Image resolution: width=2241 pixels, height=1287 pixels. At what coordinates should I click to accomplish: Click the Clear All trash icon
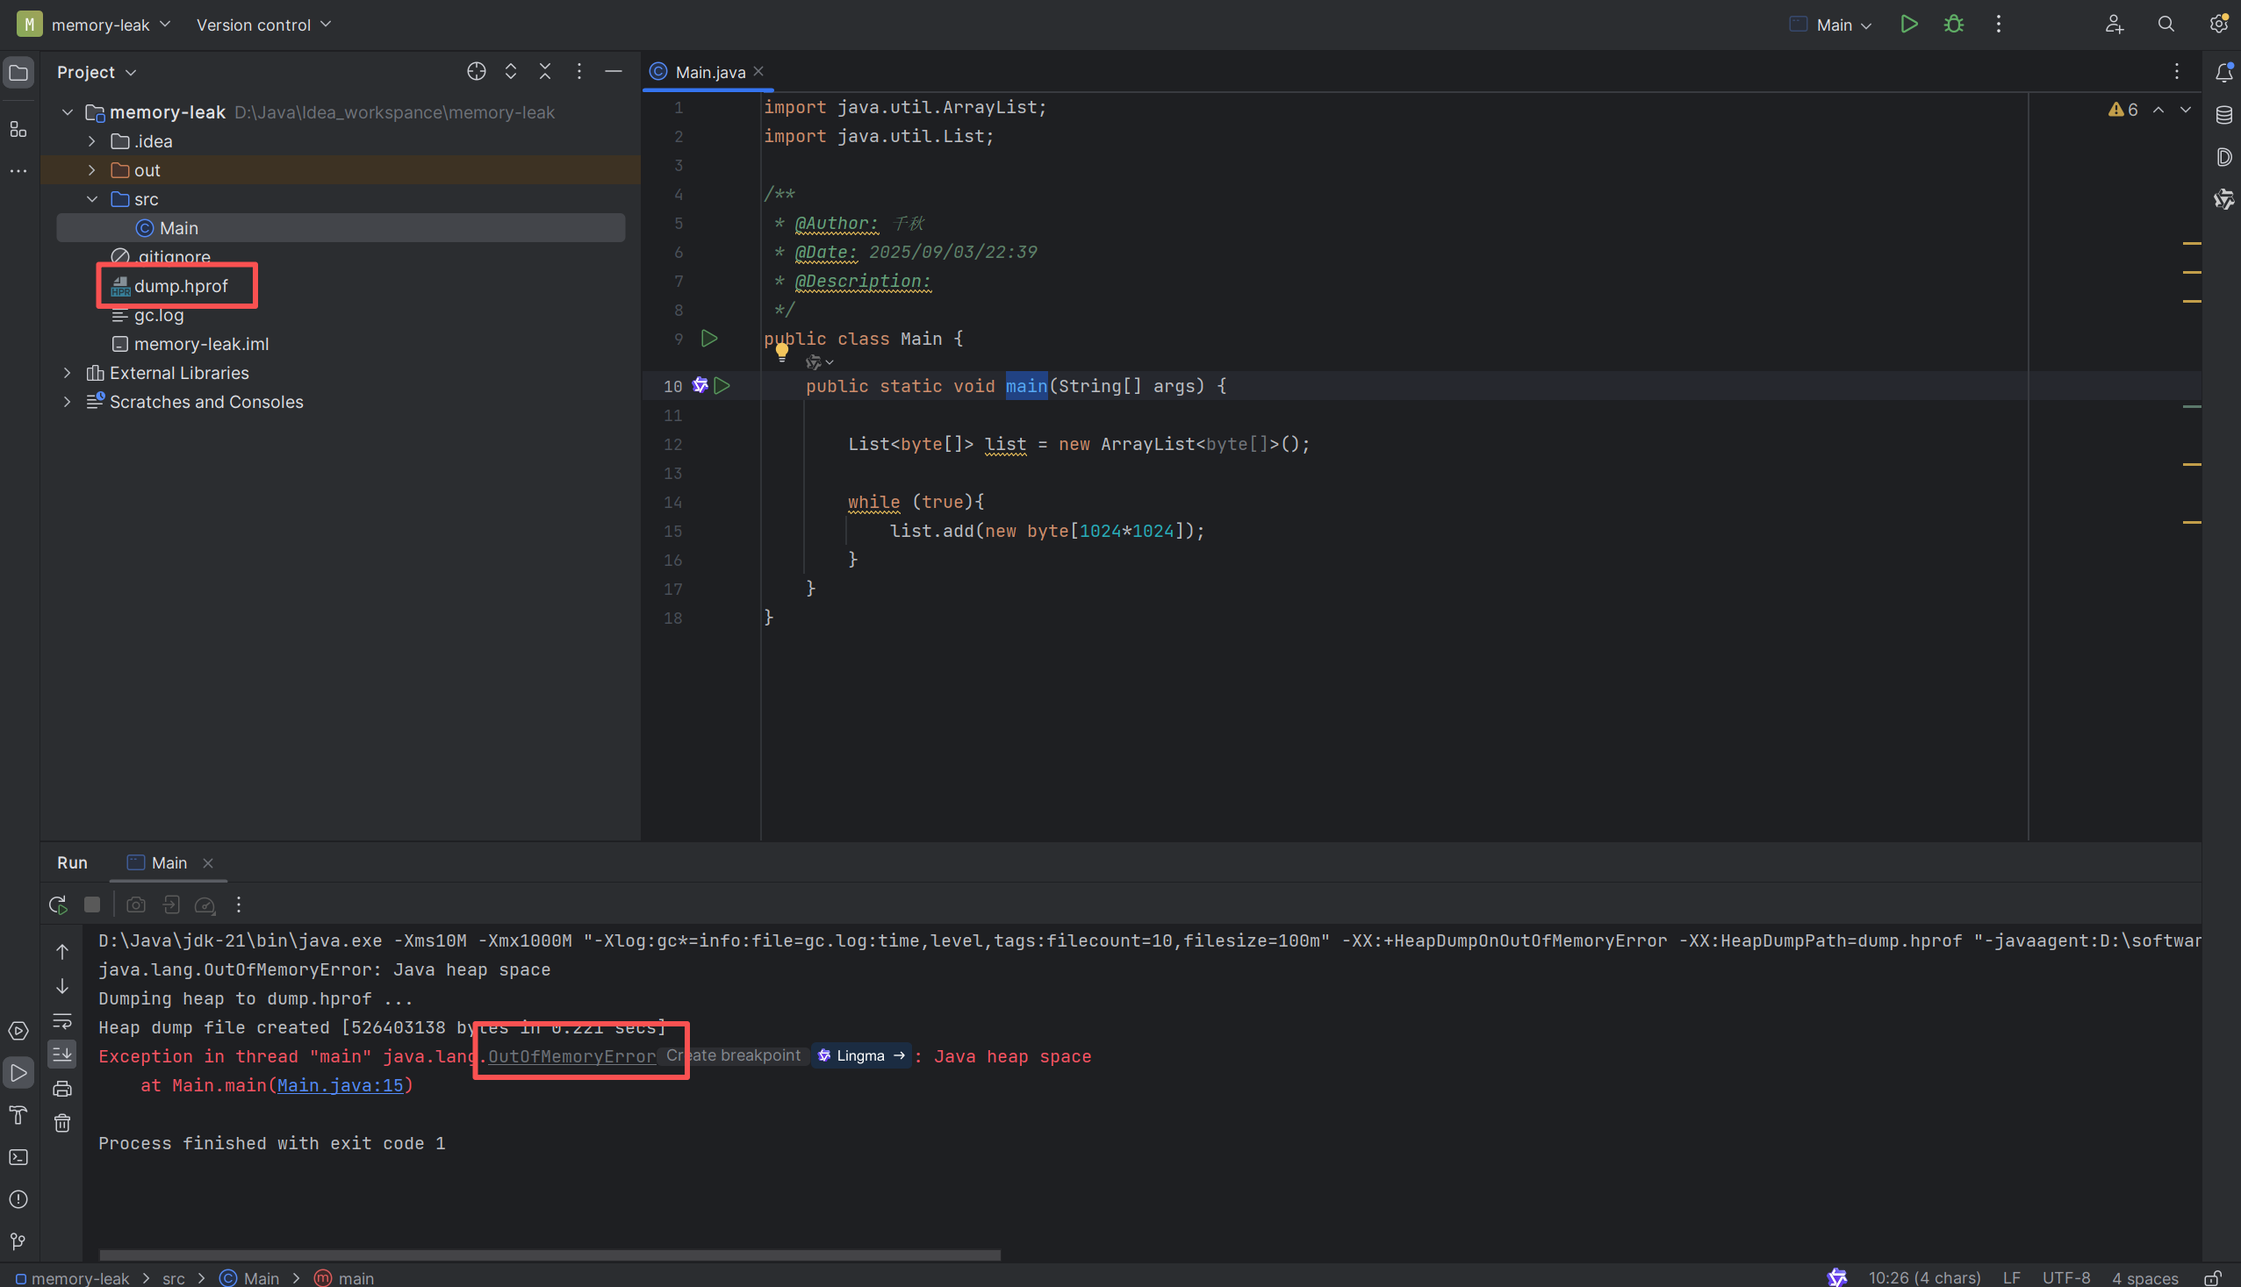pos(62,1124)
